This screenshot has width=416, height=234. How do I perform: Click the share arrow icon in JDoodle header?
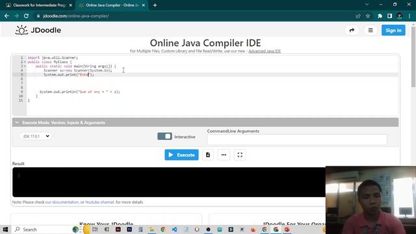[x=352, y=31]
